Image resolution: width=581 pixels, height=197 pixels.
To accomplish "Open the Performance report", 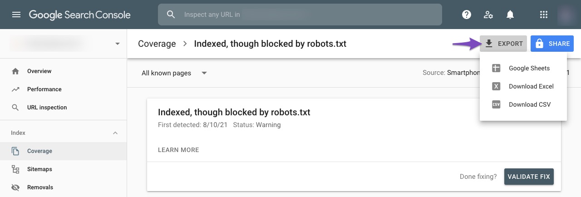I will 44,89.
